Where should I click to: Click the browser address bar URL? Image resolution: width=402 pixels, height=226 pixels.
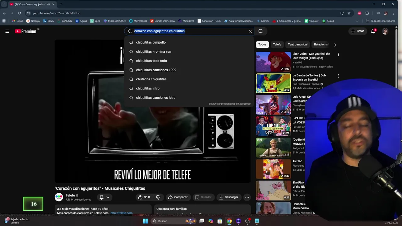[x=56, y=13]
